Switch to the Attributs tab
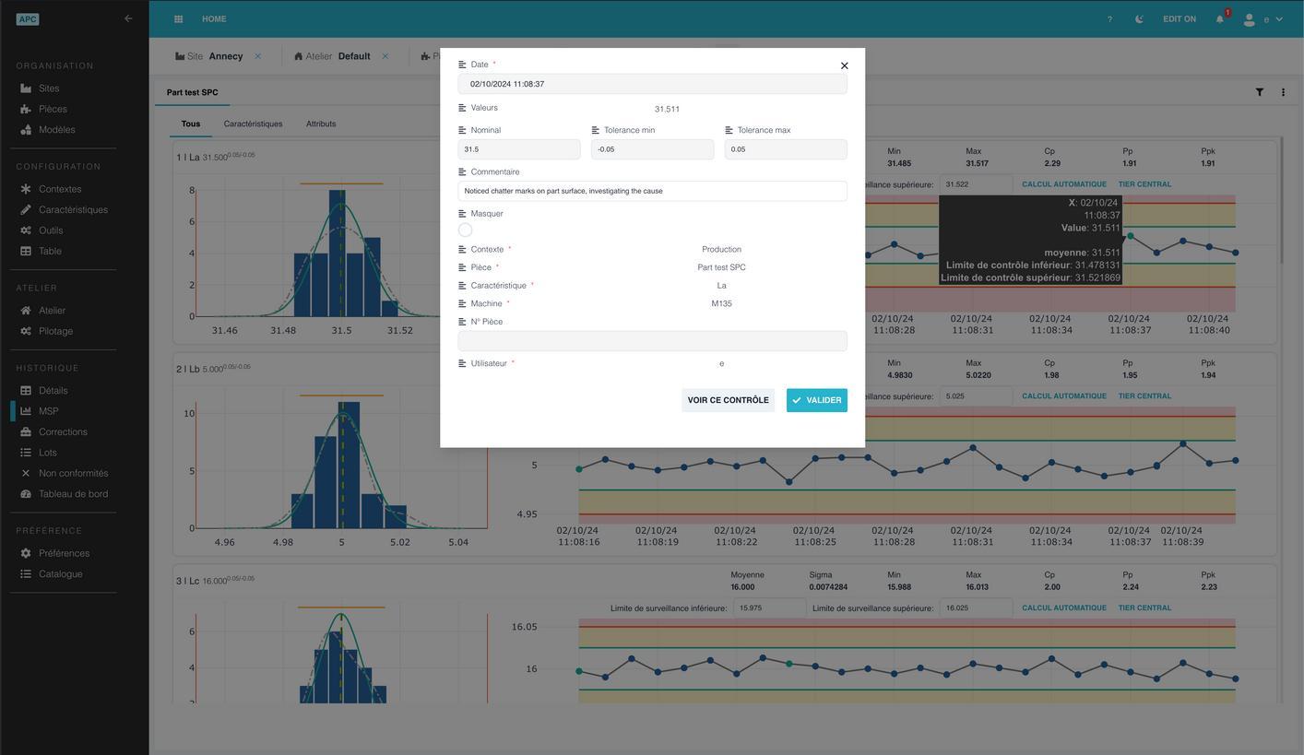This screenshot has width=1304, height=755. [x=321, y=124]
